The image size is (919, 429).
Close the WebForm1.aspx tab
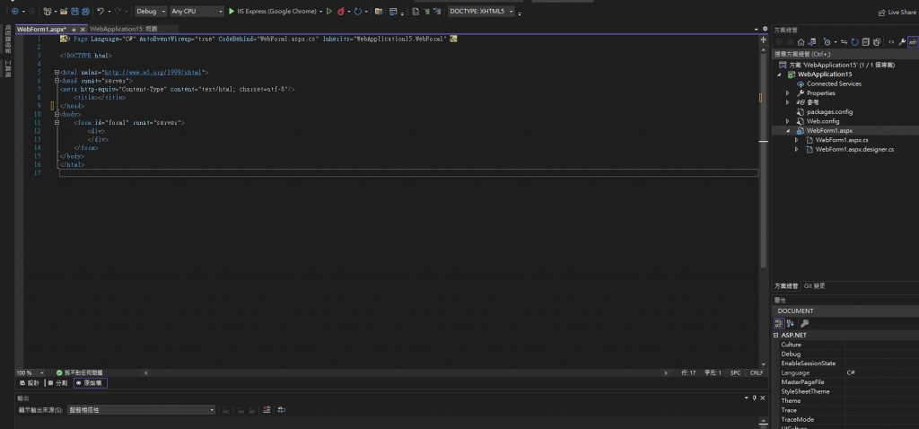pyautogui.click(x=83, y=29)
